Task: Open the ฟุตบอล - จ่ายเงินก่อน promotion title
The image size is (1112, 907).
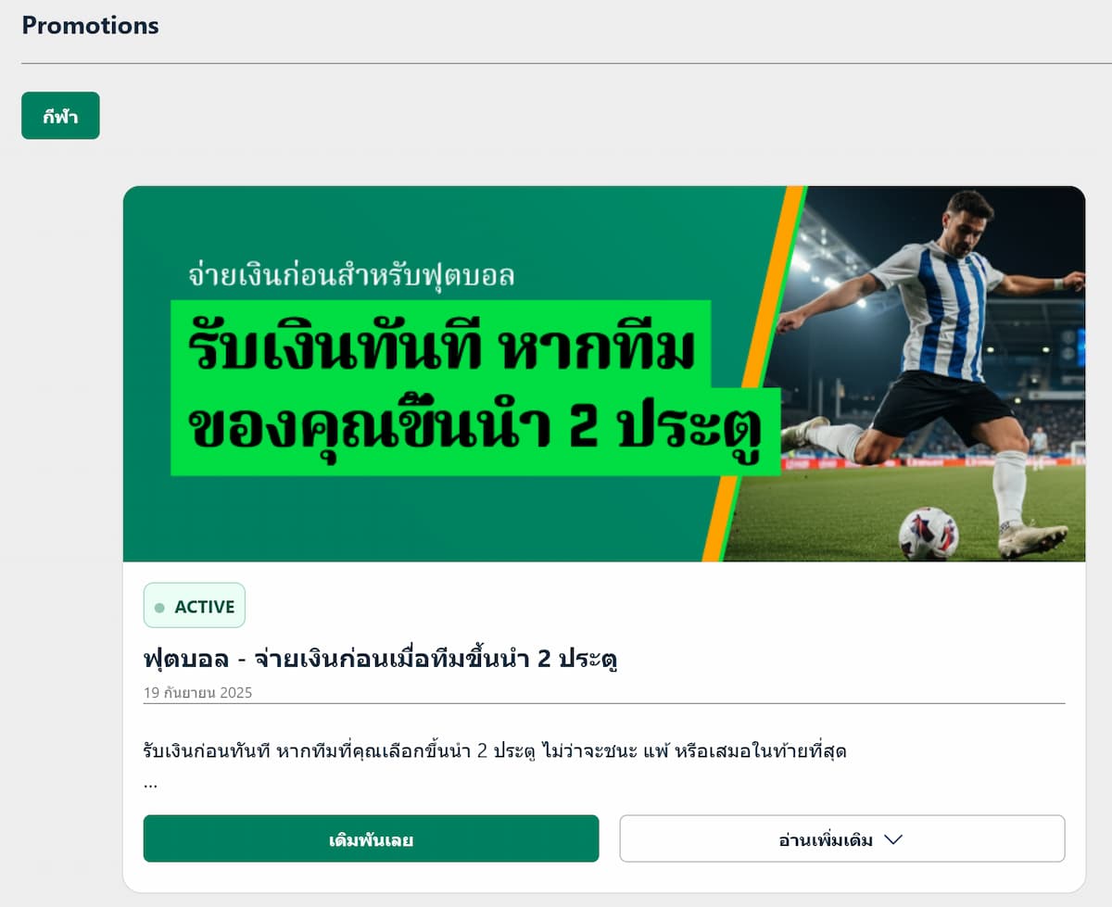Action: point(381,660)
